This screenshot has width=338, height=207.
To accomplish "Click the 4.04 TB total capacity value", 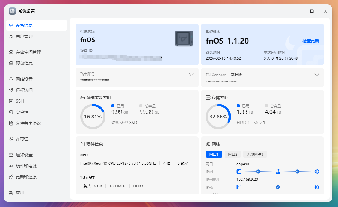I will (x=273, y=112).
